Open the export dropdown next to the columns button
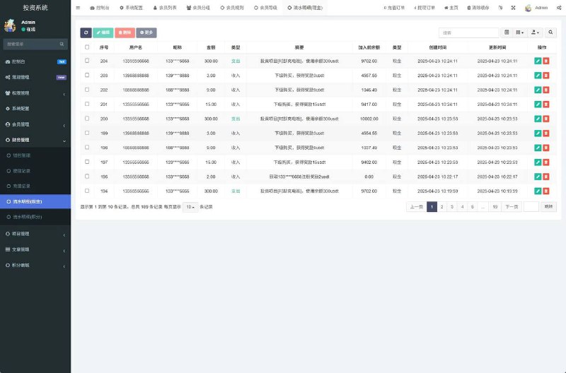 click(x=536, y=32)
